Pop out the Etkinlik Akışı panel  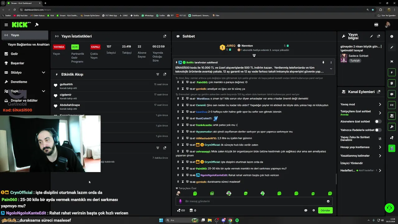click(164, 74)
